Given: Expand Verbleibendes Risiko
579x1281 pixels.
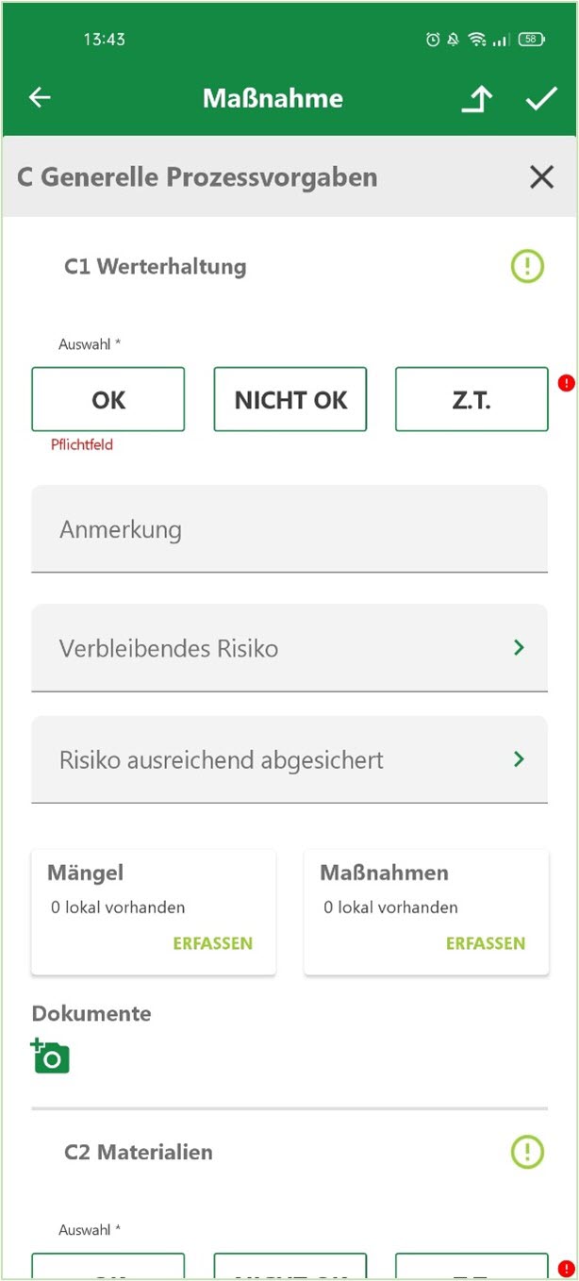Looking at the screenshot, I should click(x=289, y=648).
